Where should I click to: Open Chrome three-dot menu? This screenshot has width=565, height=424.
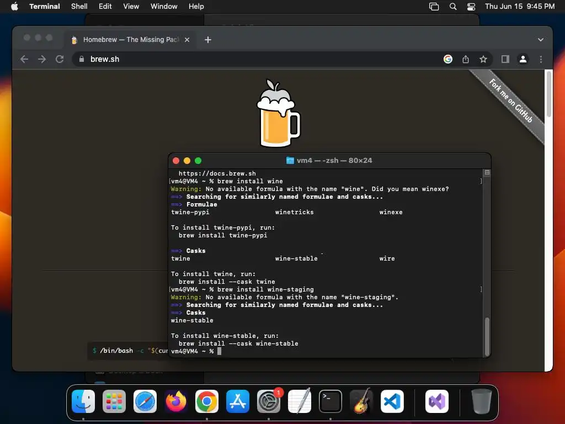coord(541,59)
